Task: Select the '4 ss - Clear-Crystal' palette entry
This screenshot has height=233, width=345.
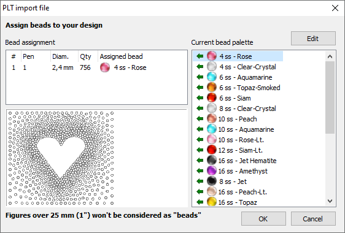Action: coord(247,67)
